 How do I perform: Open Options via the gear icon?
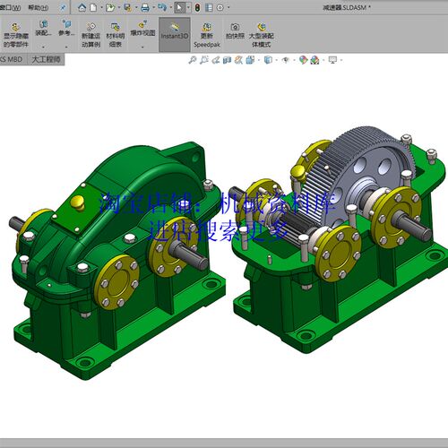[220, 7]
